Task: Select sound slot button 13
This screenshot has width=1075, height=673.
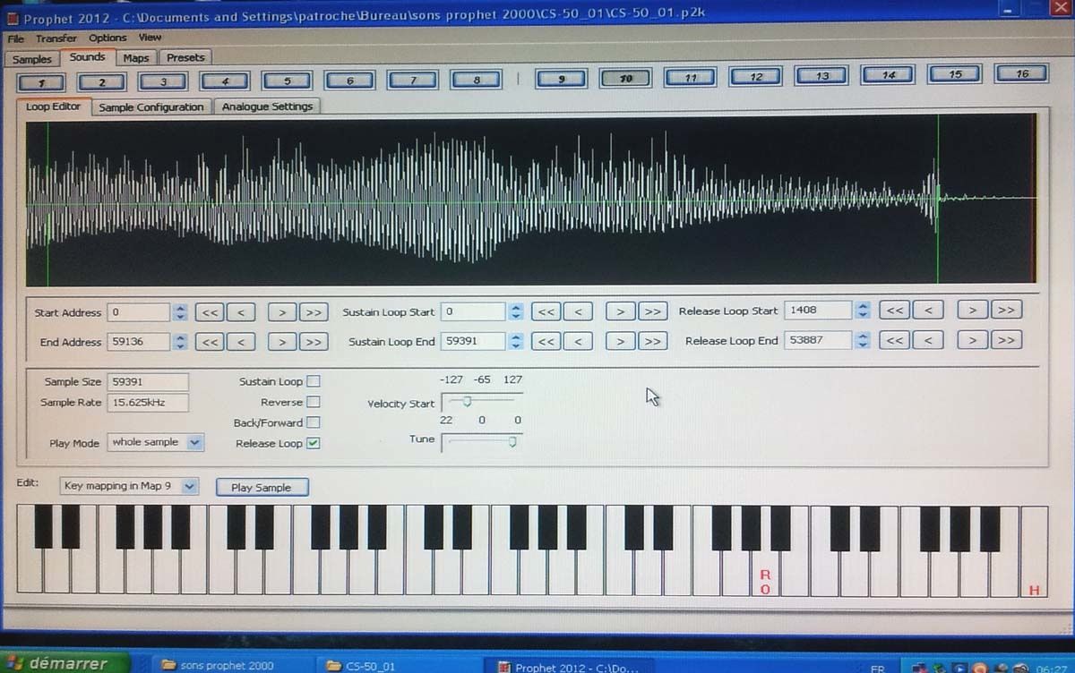Action: click(x=821, y=76)
